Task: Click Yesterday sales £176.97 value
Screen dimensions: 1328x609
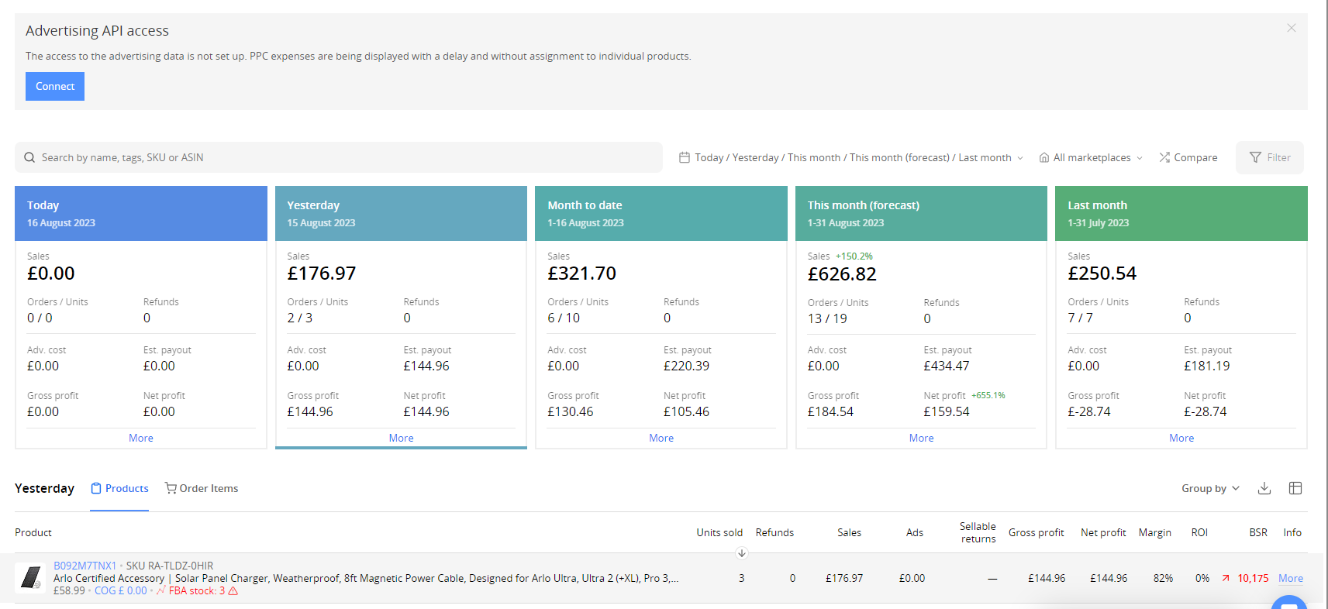Action: point(322,274)
